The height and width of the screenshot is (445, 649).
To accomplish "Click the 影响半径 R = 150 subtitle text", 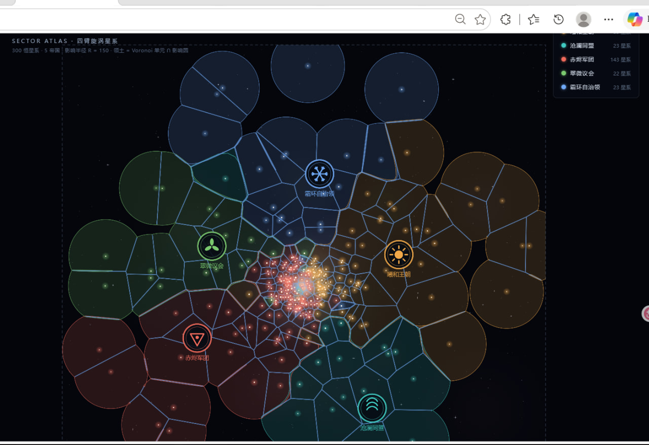I will pyautogui.click(x=87, y=51).
